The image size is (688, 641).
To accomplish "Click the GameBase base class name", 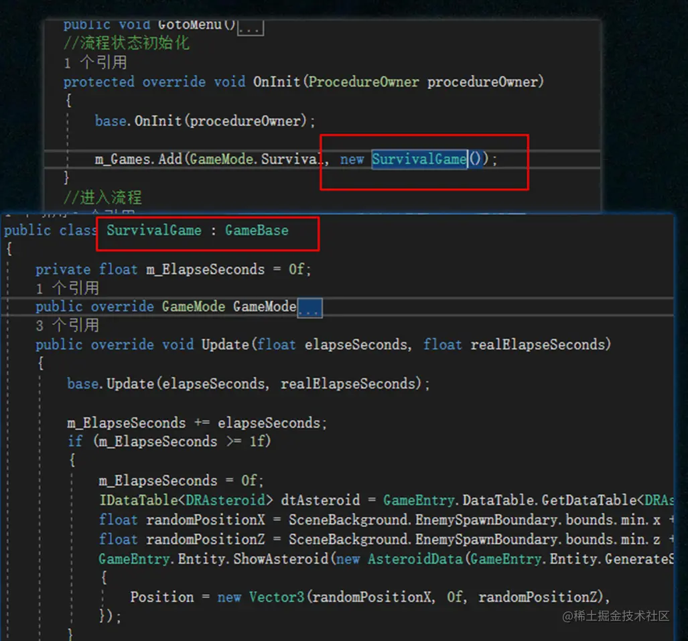I will click(x=257, y=230).
